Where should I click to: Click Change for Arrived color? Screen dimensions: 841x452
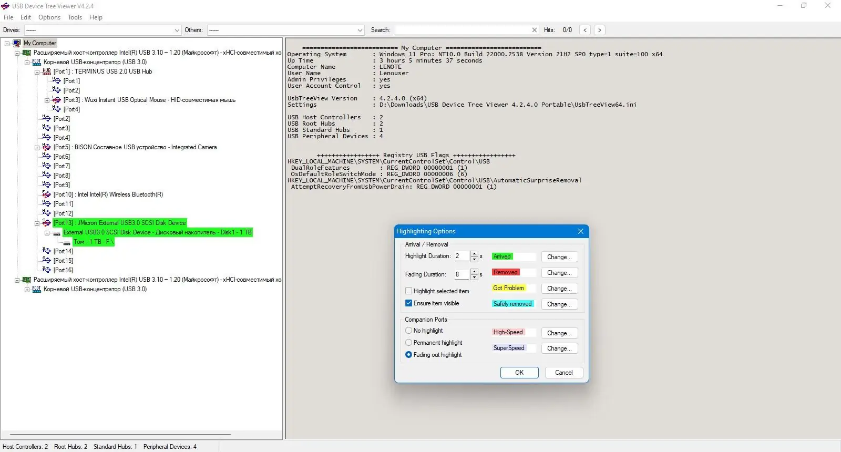pos(559,257)
